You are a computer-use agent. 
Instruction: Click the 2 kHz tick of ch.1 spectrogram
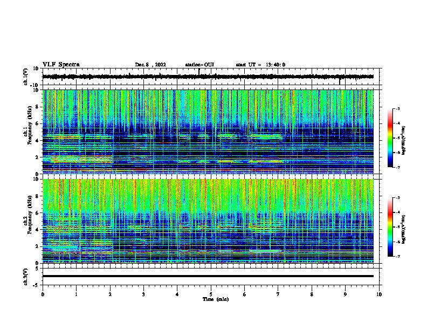coord(37,157)
